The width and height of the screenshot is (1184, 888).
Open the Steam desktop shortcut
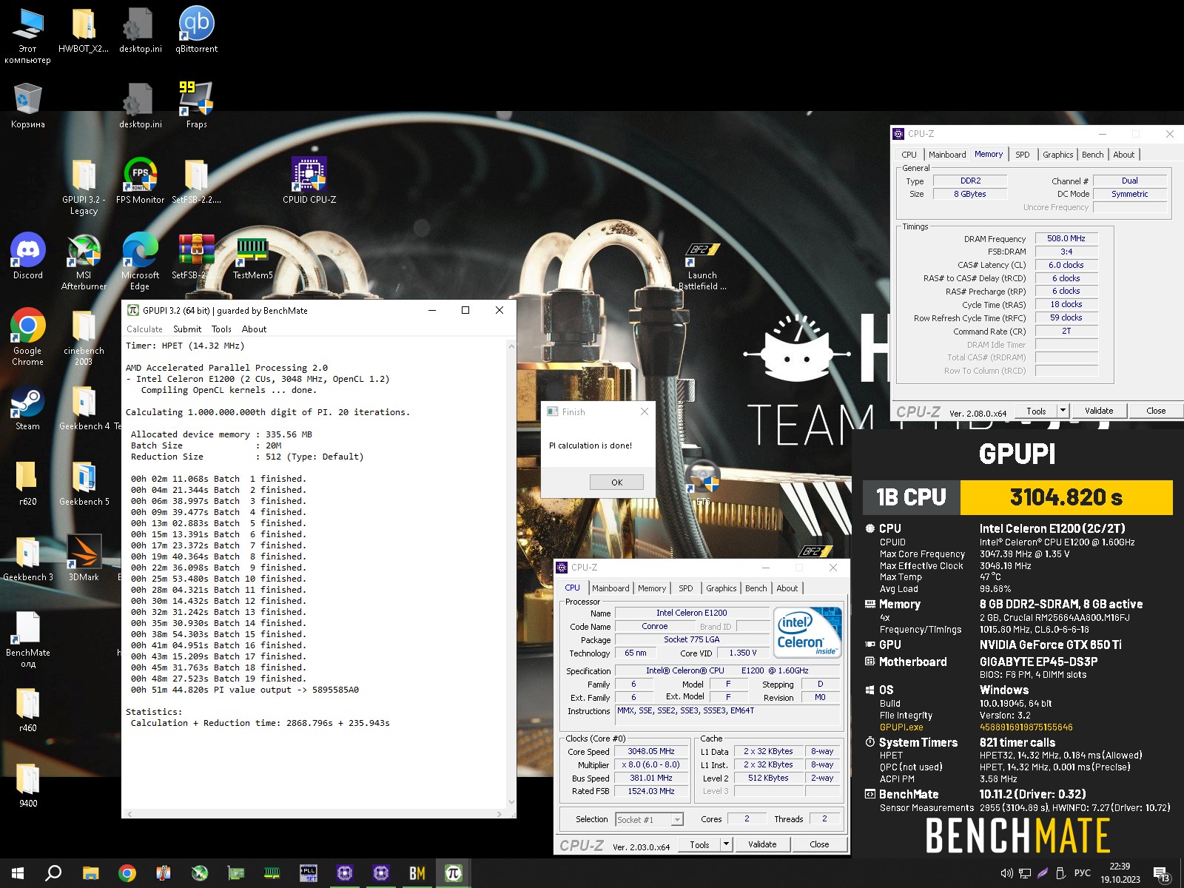coord(28,408)
